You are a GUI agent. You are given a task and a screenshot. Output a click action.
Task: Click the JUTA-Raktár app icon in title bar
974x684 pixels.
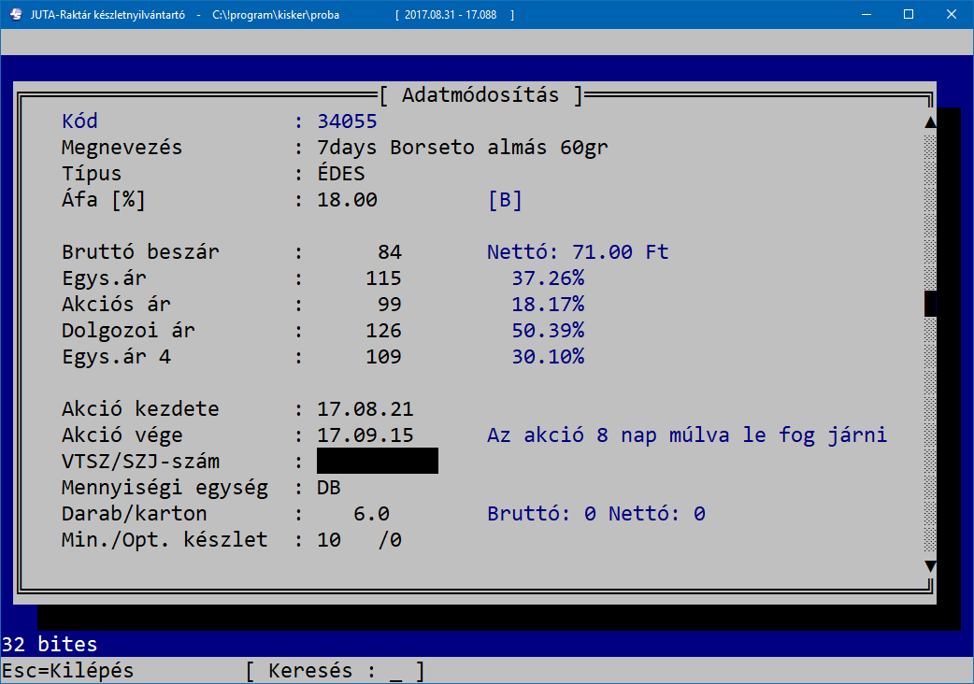[x=16, y=15]
